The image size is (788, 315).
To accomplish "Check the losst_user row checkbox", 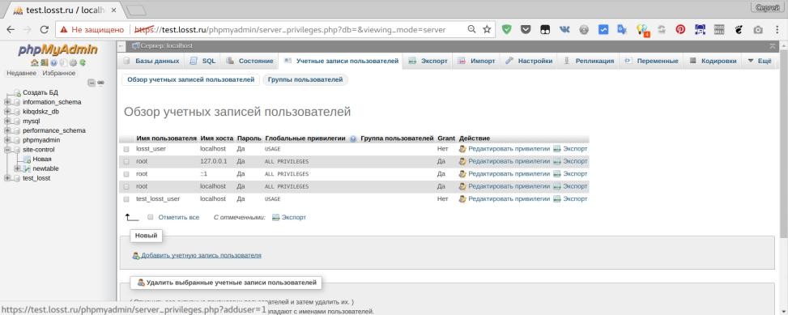I will click(x=126, y=149).
